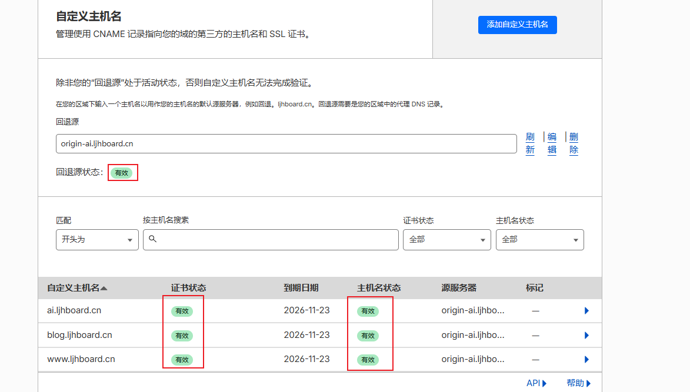This screenshot has height=392, width=690.
Task: Click the 按主机名搜索 search box
Action: pos(271,240)
